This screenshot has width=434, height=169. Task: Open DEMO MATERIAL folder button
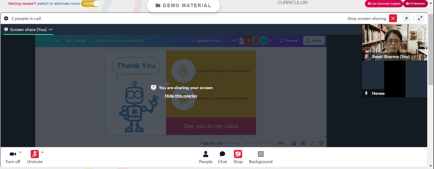[x=183, y=6]
